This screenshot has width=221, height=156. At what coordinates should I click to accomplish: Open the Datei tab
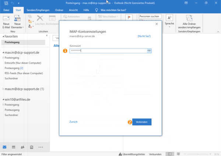pyautogui.click(x=6, y=10)
